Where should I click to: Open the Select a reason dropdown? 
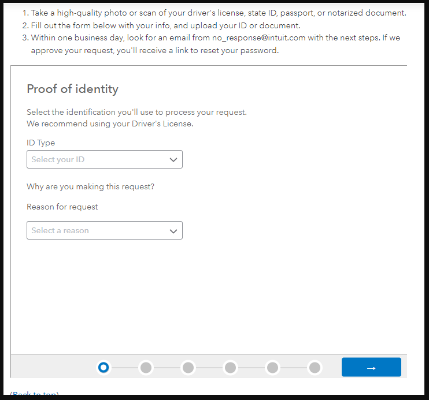click(x=98, y=230)
